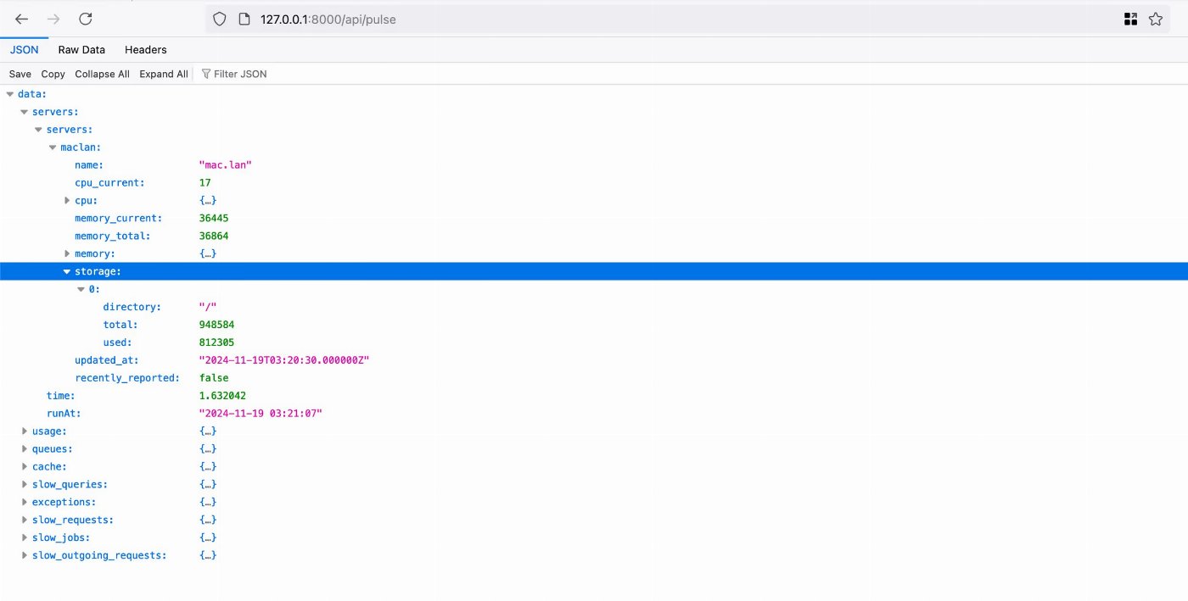
Task: Click the runAt value "2024-11-19 03:21:07"
Action: coord(261,414)
